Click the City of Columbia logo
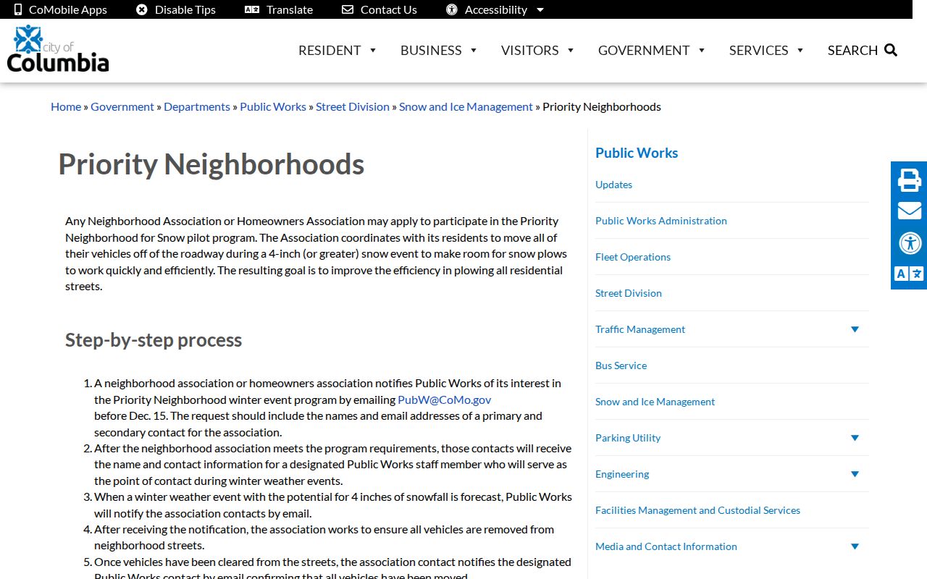 (x=58, y=48)
